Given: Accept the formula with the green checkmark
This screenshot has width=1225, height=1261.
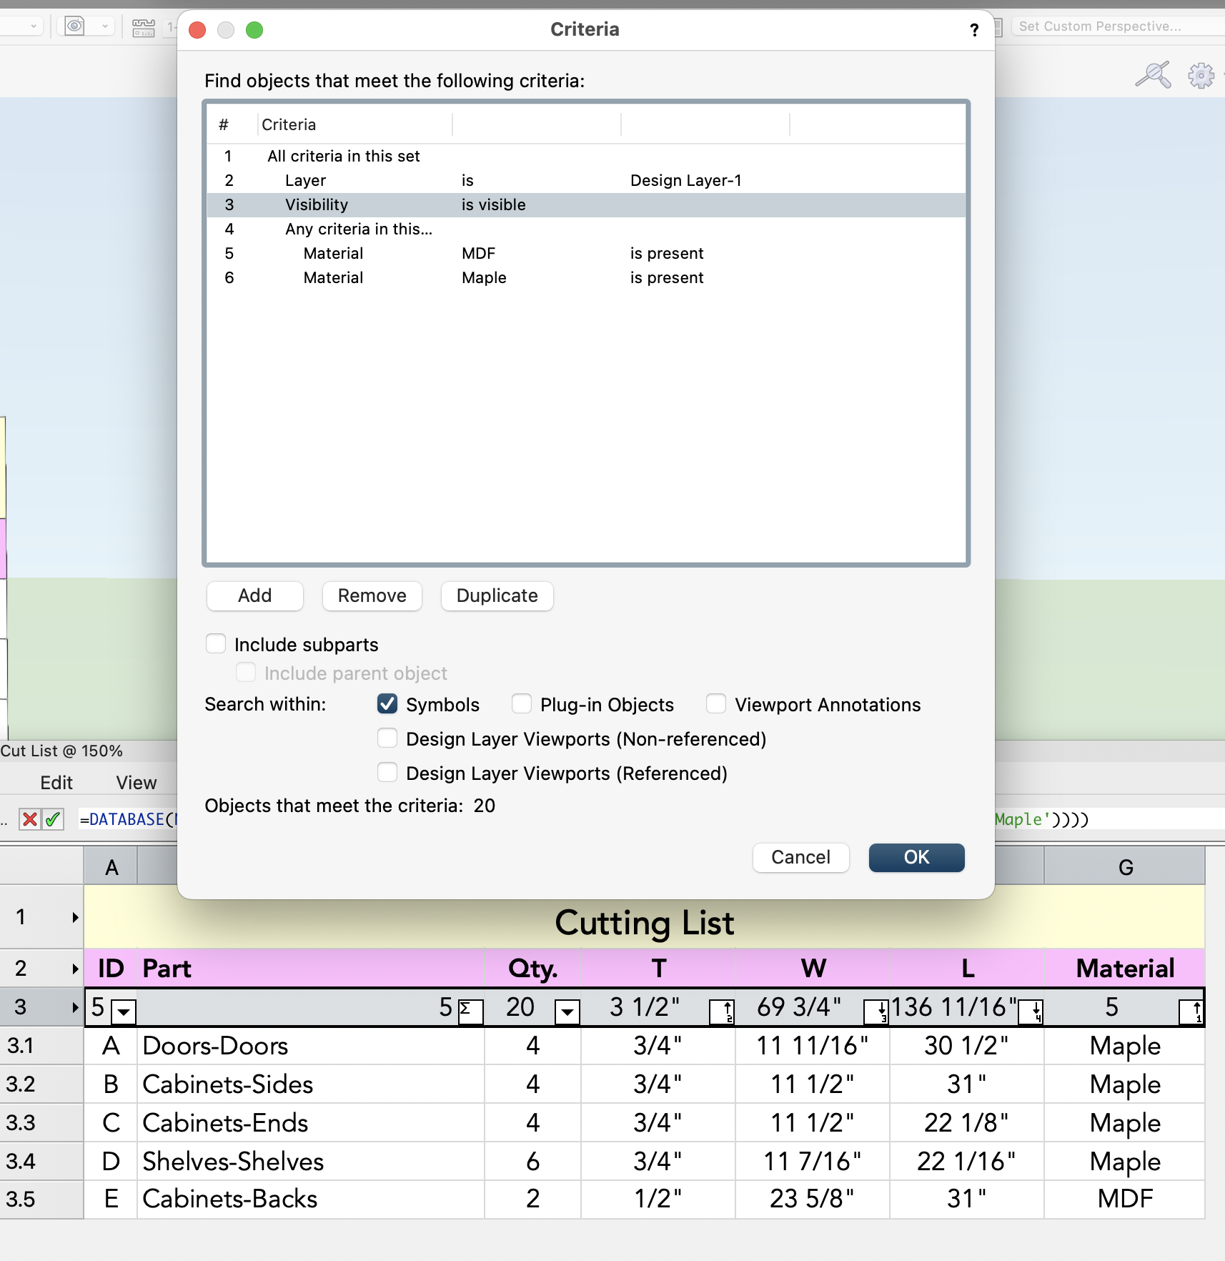Looking at the screenshot, I should click(53, 819).
